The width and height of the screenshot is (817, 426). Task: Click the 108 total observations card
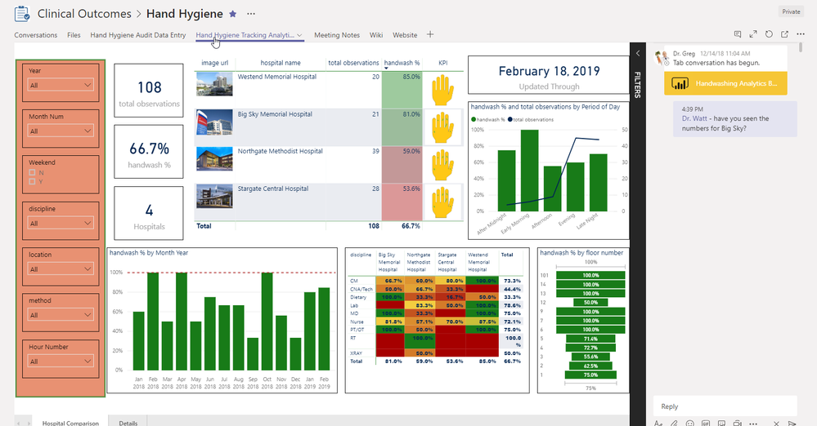(x=149, y=90)
